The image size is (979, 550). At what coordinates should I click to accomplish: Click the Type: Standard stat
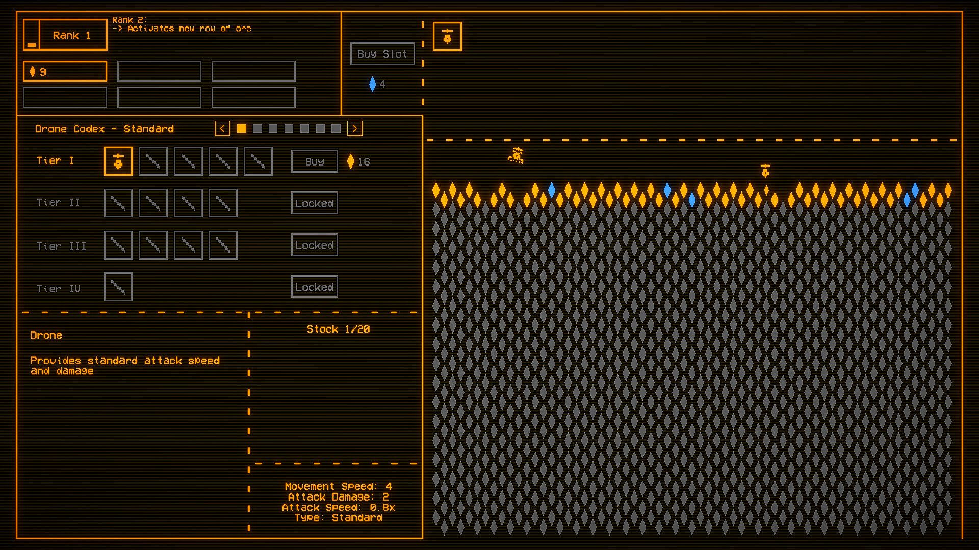pyautogui.click(x=339, y=518)
